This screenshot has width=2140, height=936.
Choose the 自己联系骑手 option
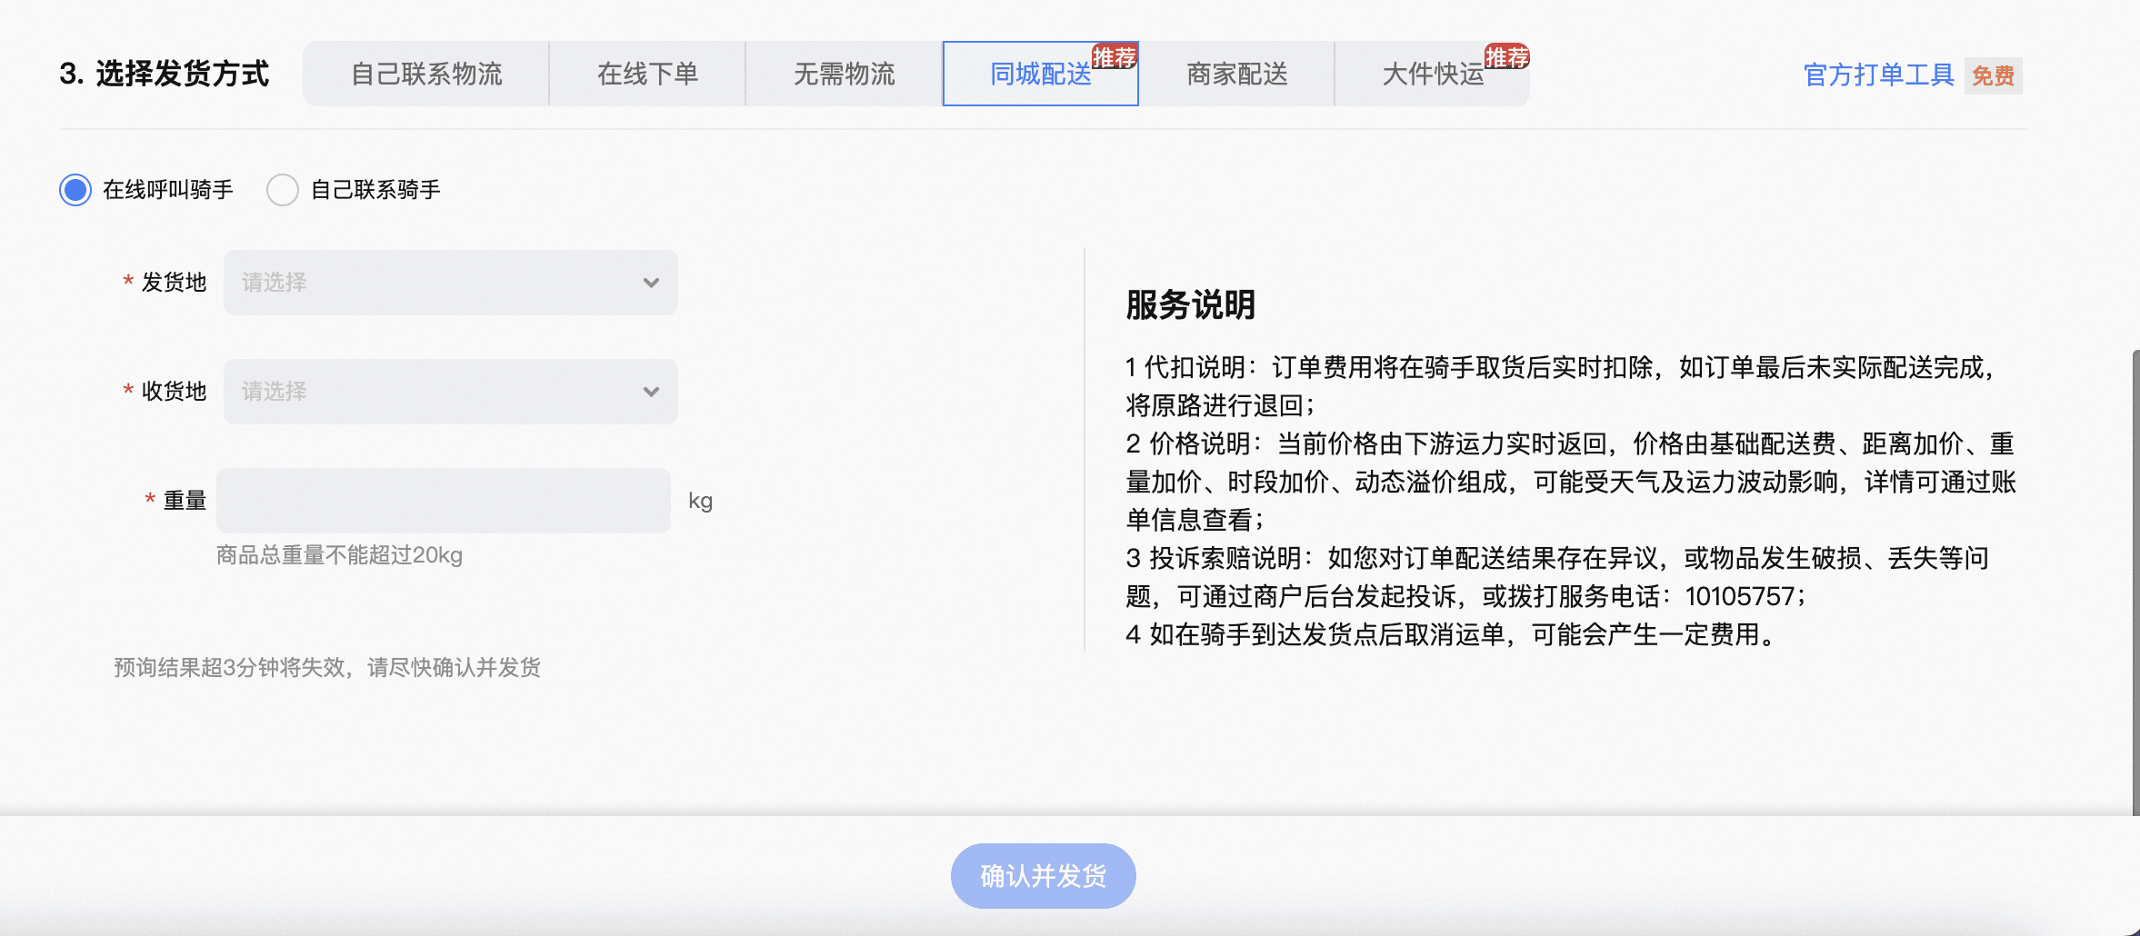[283, 190]
